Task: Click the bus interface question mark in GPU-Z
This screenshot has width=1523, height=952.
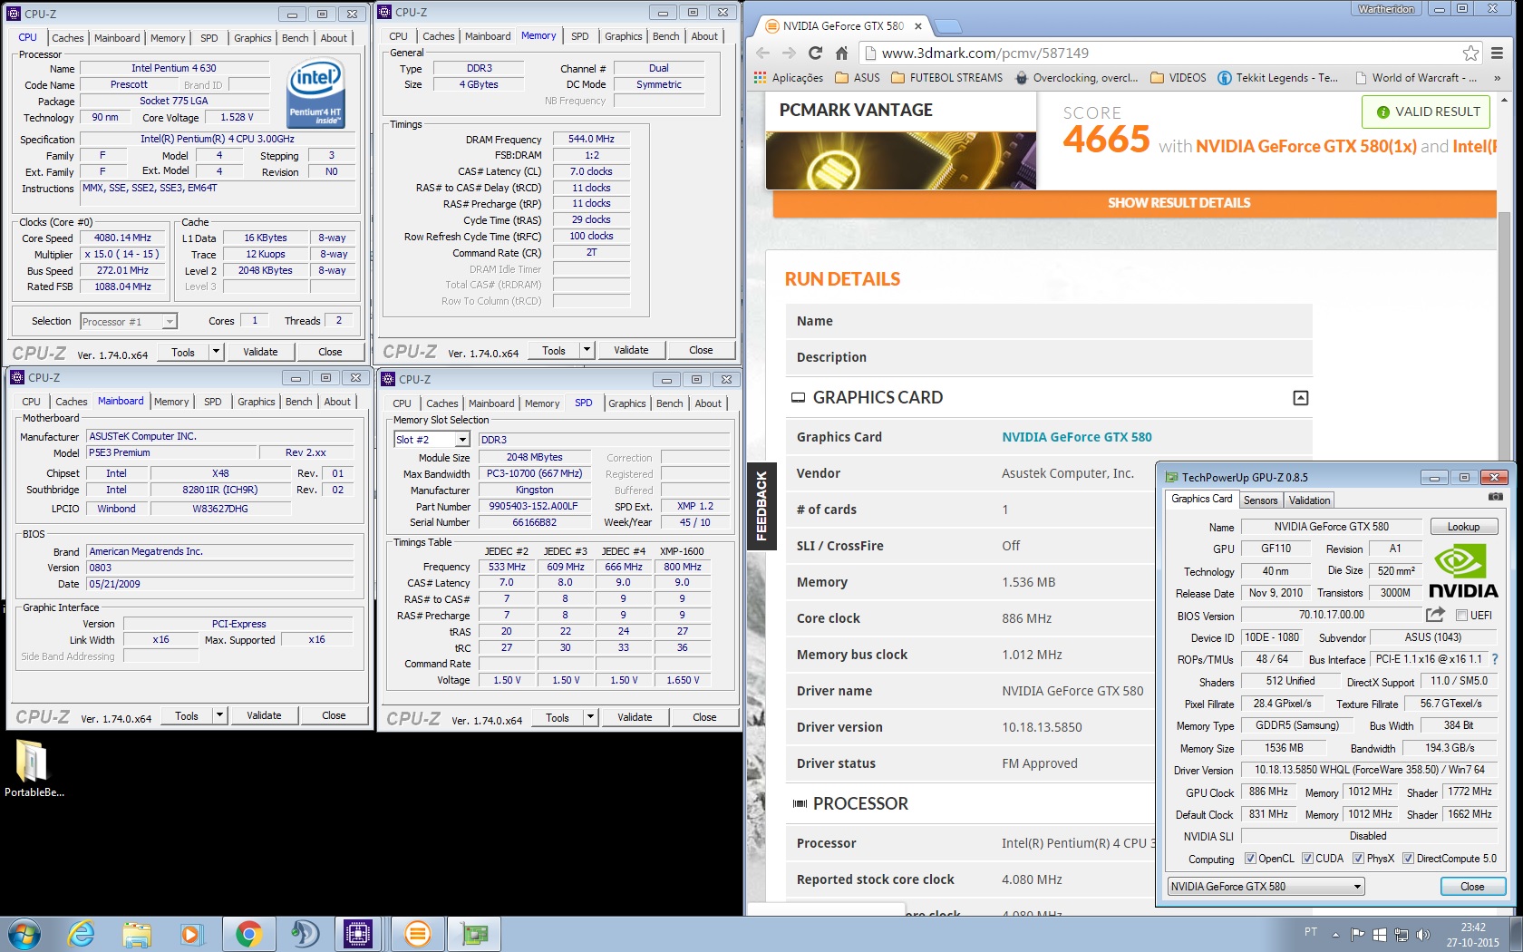Action: click(1495, 659)
